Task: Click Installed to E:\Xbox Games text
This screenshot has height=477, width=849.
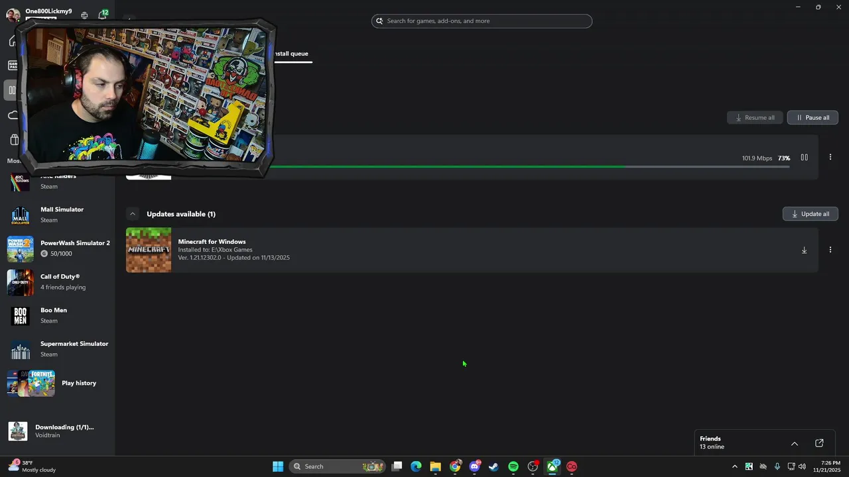Action: point(215,250)
